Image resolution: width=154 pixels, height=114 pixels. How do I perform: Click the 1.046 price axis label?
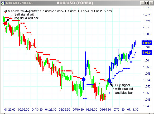click(x=147, y=106)
